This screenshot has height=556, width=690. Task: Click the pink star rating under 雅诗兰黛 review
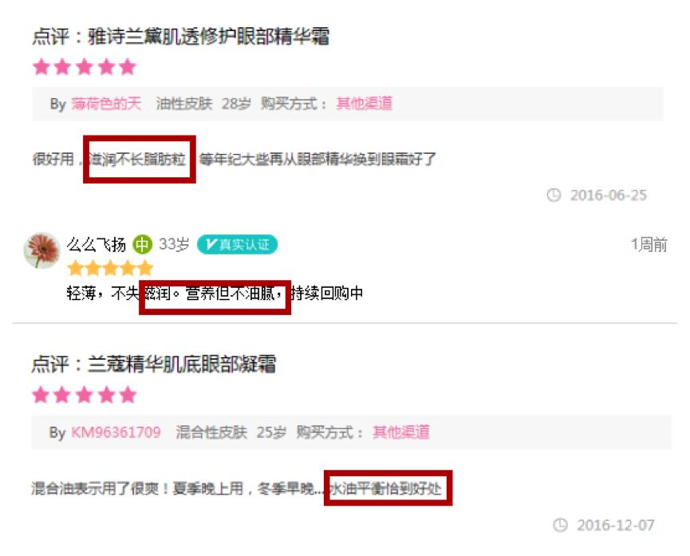pyautogui.click(x=84, y=67)
